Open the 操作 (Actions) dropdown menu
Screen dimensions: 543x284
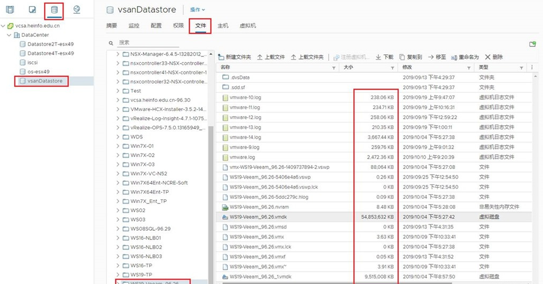click(198, 10)
